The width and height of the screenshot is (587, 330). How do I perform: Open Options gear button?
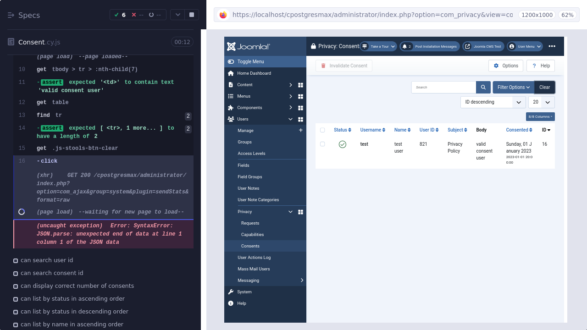[506, 66]
